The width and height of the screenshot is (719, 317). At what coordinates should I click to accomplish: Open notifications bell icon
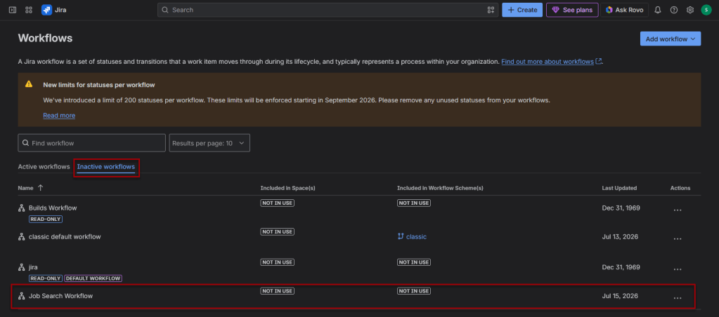point(658,10)
